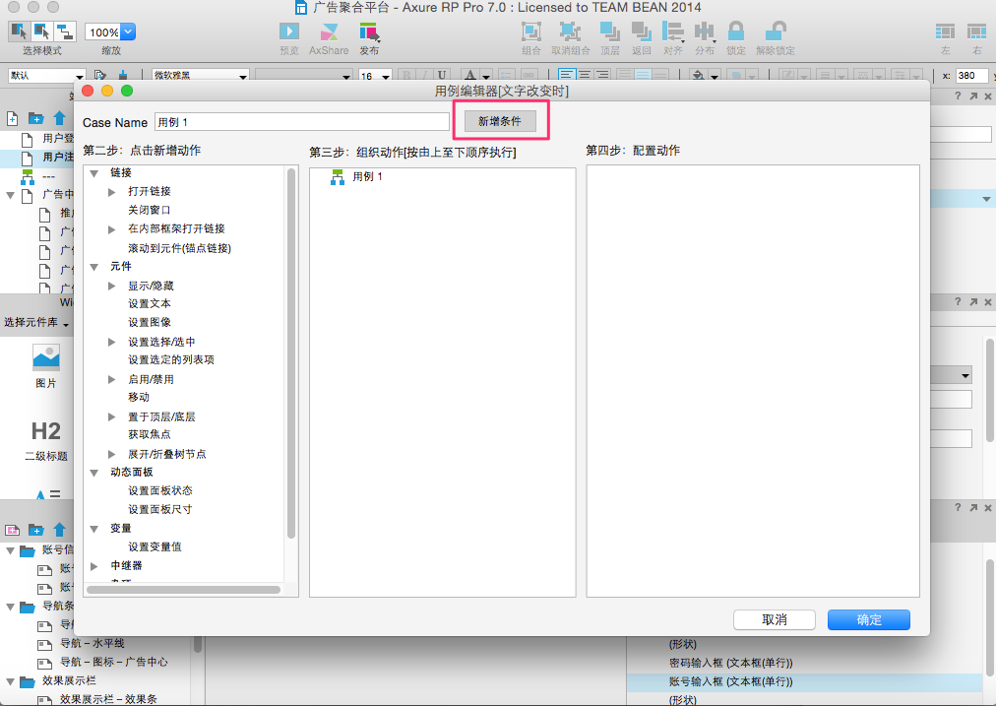Click the 新增条件 button
The image size is (996, 706).
[x=500, y=121]
